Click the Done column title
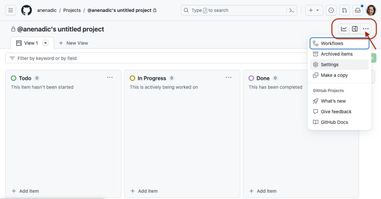 click(263, 78)
